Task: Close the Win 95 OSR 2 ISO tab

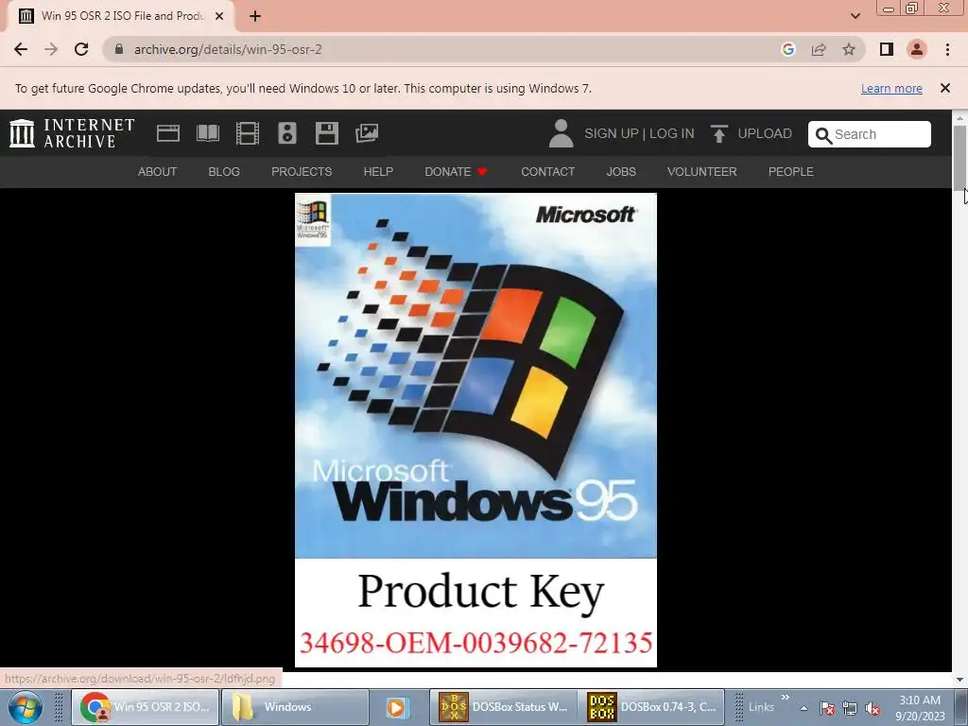Action: [x=219, y=16]
